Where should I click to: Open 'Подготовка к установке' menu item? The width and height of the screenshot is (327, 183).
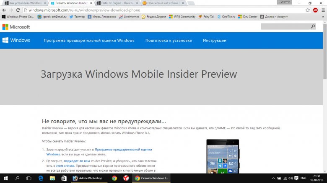(169, 41)
